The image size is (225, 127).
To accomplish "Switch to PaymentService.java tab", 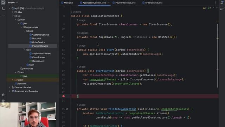I will 124,3.
